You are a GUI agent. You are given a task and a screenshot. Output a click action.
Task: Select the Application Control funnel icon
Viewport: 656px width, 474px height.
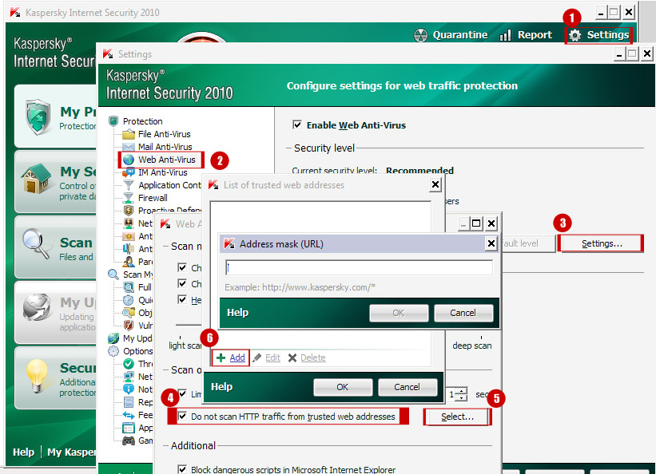click(129, 185)
